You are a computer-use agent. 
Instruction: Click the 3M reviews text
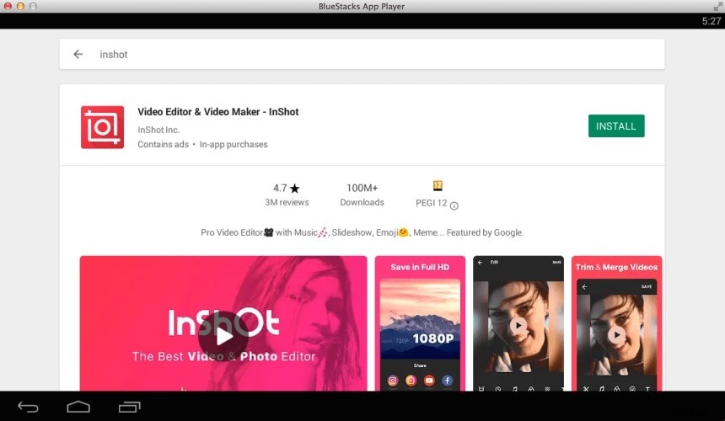287,202
